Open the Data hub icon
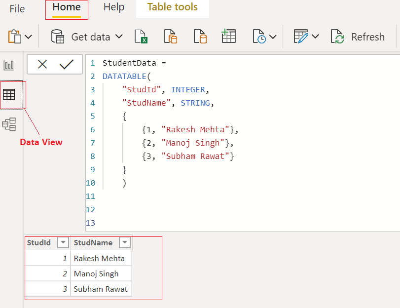Image resolution: width=400 pixels, height=308 pixels. (171, 37)
